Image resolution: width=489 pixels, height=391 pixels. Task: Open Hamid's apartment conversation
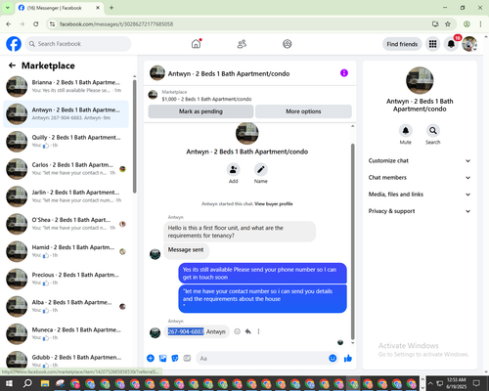pyautogui.click(x=67, y=251)
